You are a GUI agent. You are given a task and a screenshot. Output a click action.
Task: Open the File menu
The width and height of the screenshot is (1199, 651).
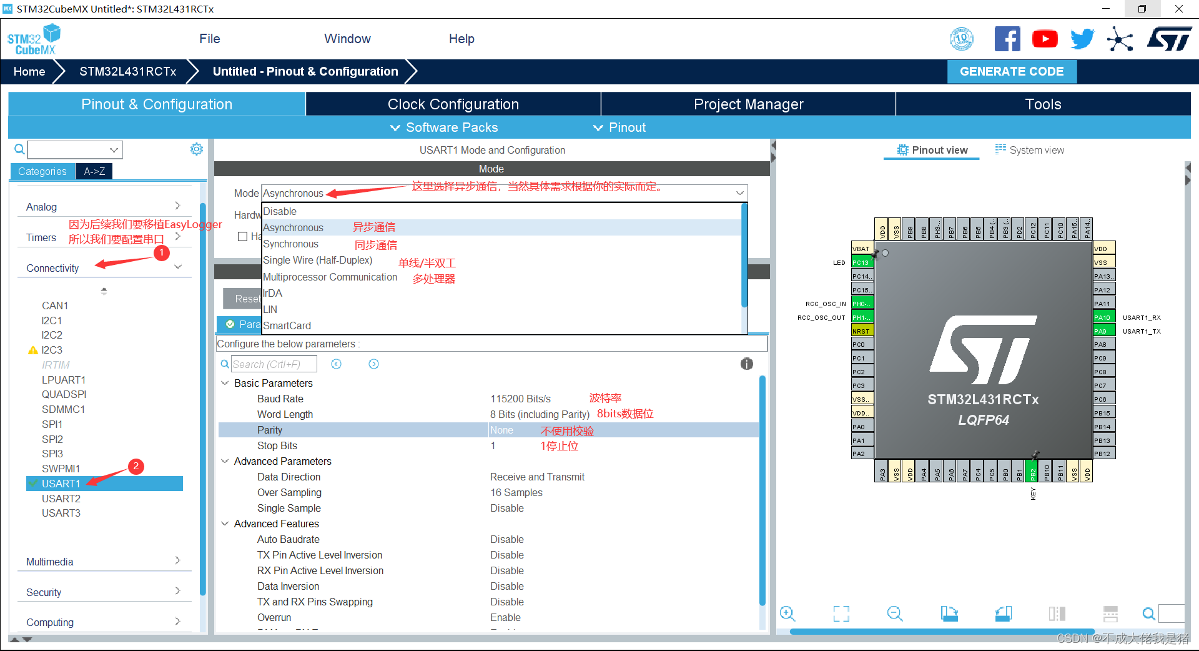click(210, 39)
